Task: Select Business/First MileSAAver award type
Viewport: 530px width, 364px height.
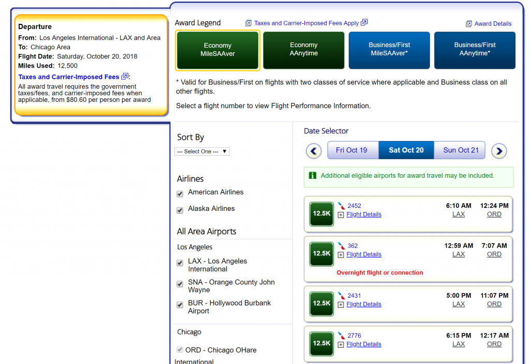Action: pos(389,50)
